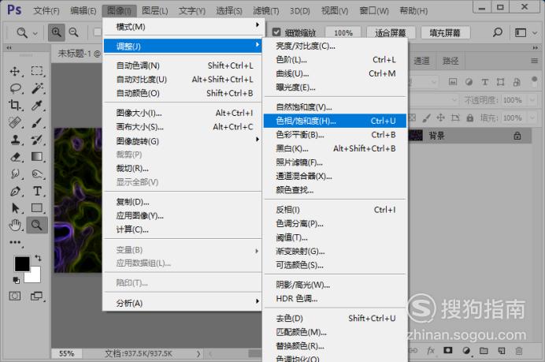Select the Magic Wand tool
The image size is (545, 362).
pos(36,88)
